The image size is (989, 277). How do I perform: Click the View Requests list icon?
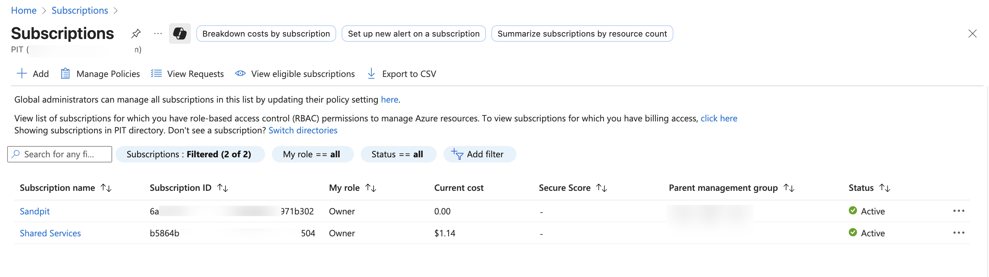(x=156, y=74)
